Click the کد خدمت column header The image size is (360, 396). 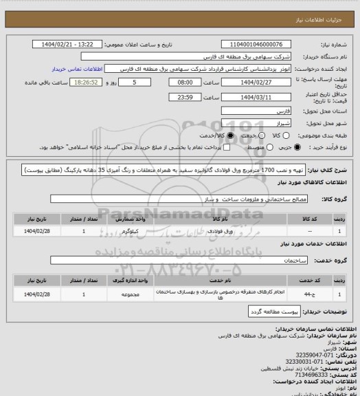coord(310,280)
